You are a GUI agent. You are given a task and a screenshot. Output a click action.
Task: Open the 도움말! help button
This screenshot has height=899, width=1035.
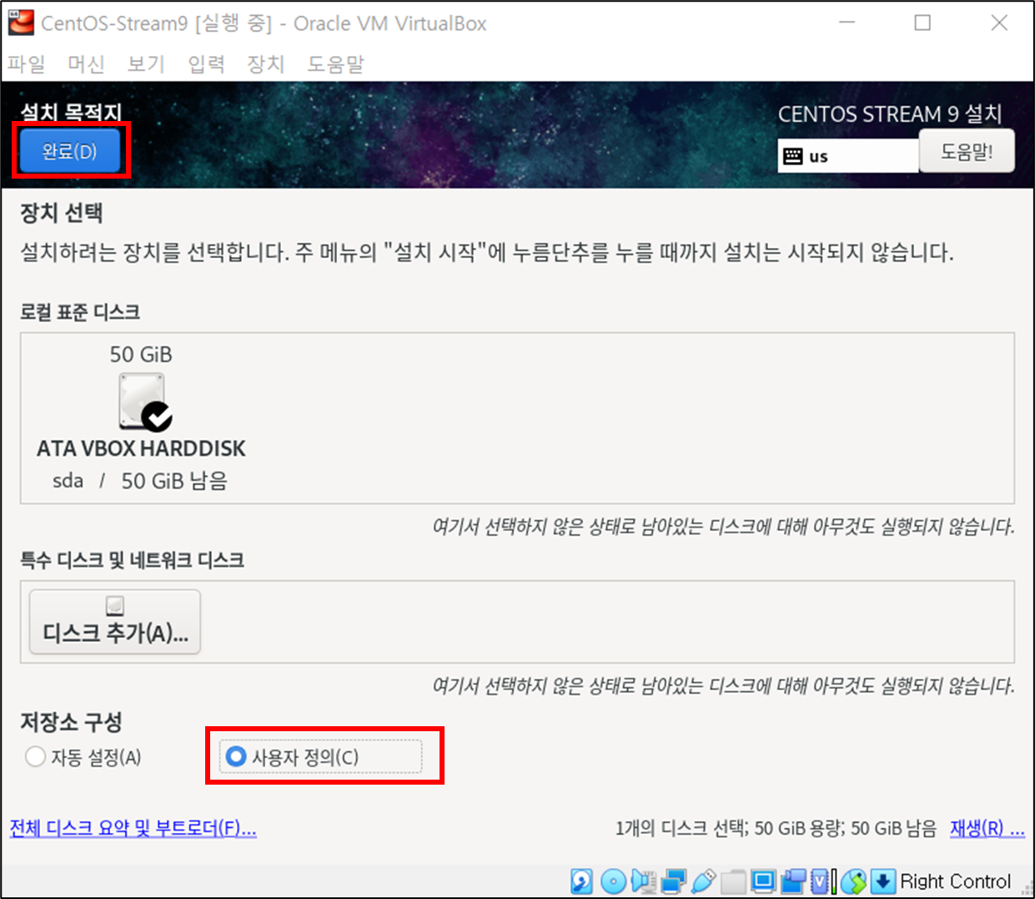pos(967,151)
